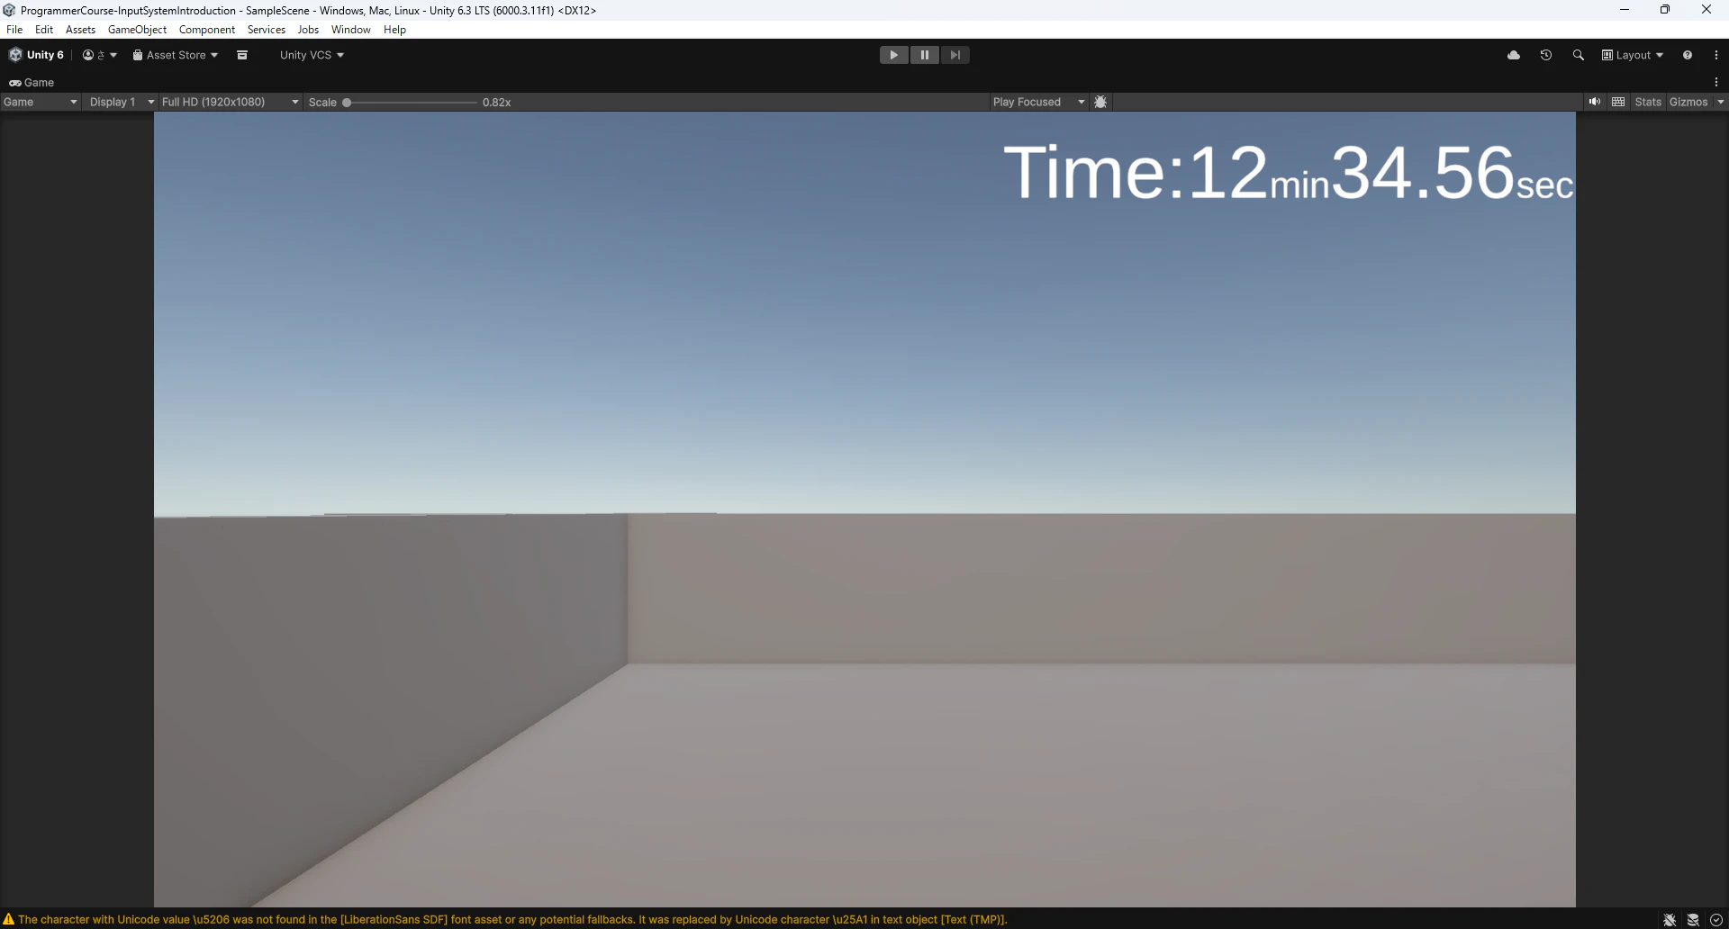The height and width of the screenshot is (929, 1729).
Task: Select the Game tab
Action: click(x=32, y=82)
